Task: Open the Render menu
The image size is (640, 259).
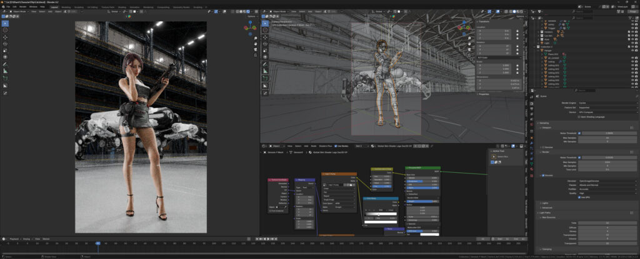Action: coord(23,7)
